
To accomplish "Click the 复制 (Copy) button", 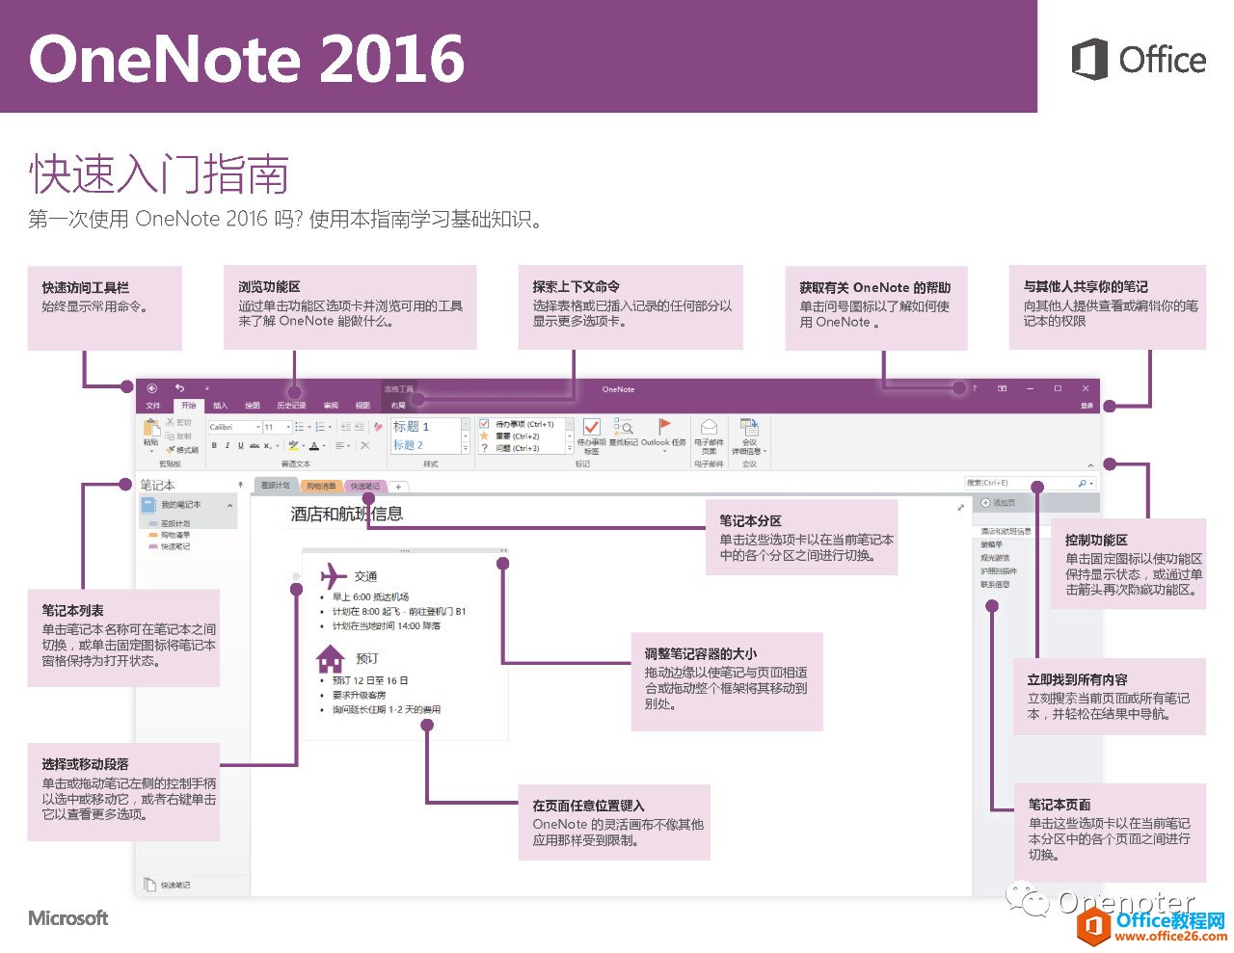I will pyautogui.click(x=178, y=436).
